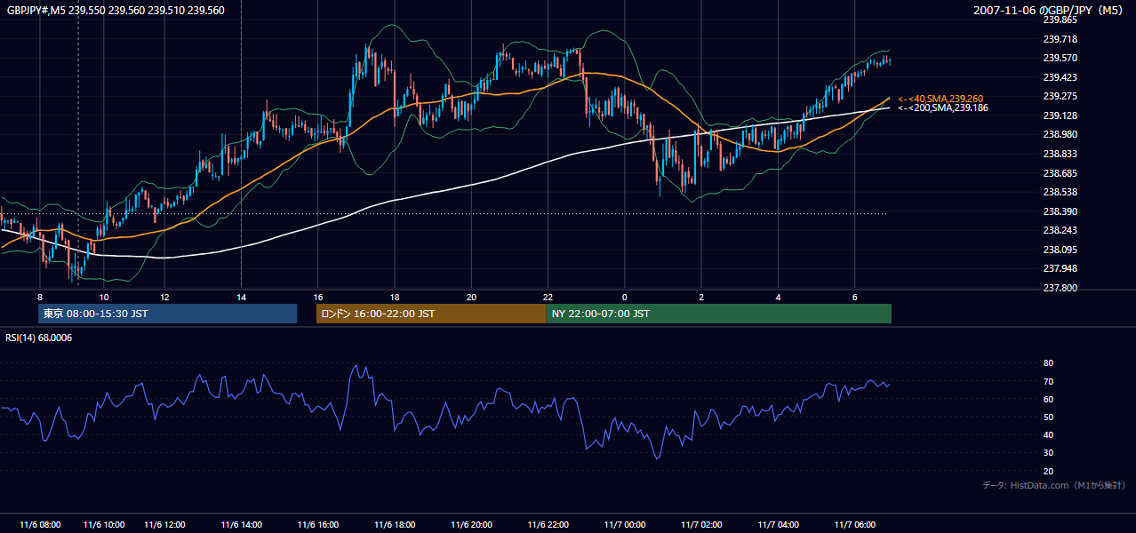
Task: Click hour tick 0 under price chart
Action: (x=624, y=297)
